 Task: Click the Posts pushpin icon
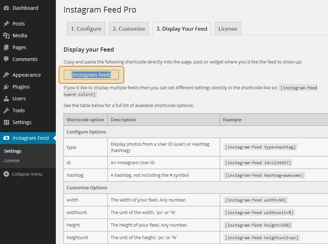[6, 24]
